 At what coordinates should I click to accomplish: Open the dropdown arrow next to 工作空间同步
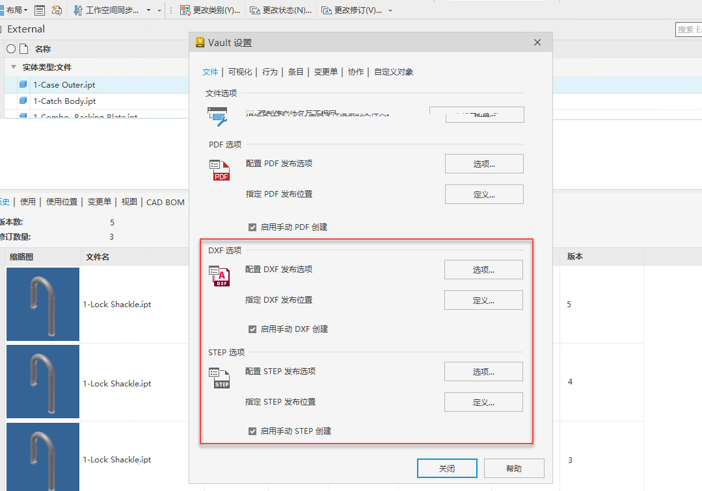(x=148, y=10)
